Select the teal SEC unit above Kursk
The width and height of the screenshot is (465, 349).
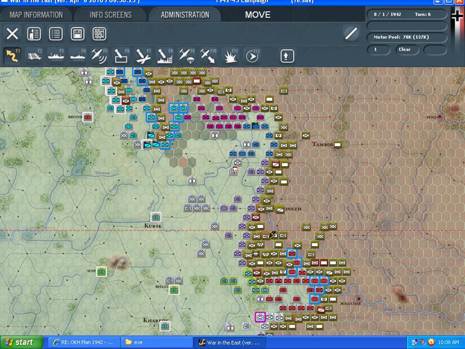click(x=156, y=217)
